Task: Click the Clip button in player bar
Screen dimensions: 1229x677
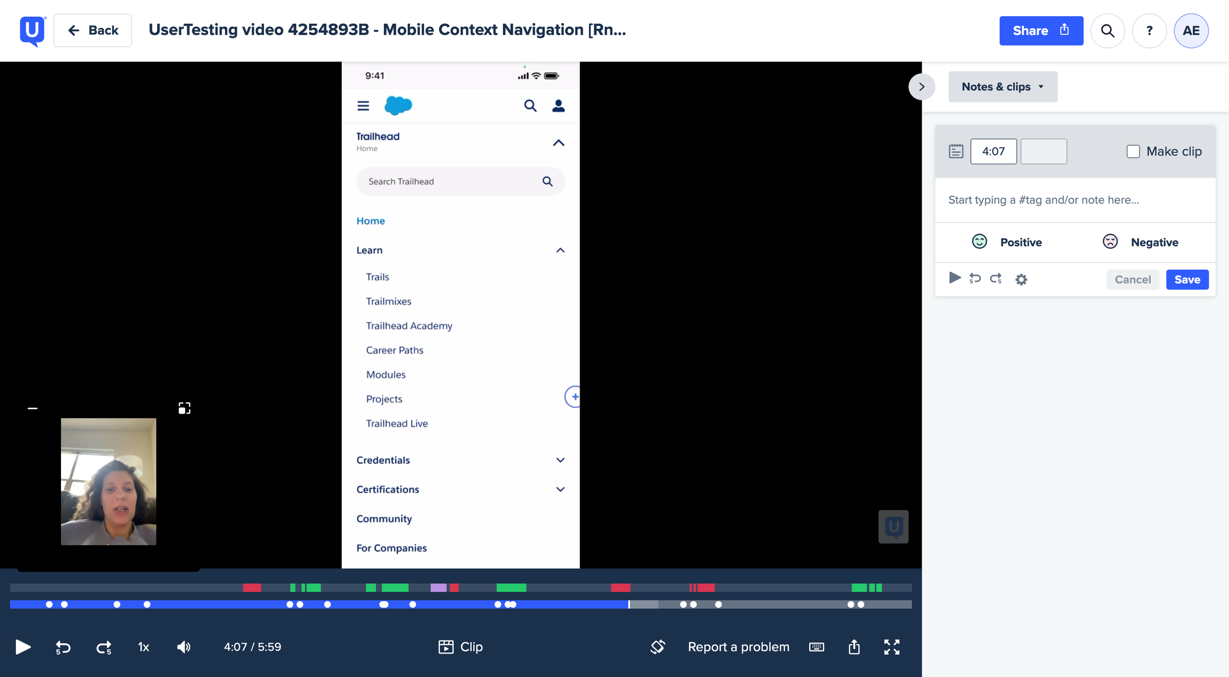Action: point(461,647)
